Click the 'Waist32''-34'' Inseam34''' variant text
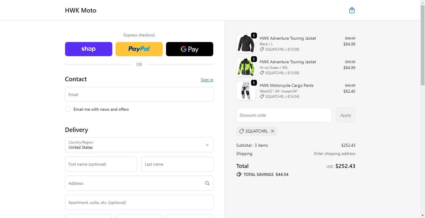The width and height of the screenshot is (425, 218). pyautogui.click(x=279, y=91)
